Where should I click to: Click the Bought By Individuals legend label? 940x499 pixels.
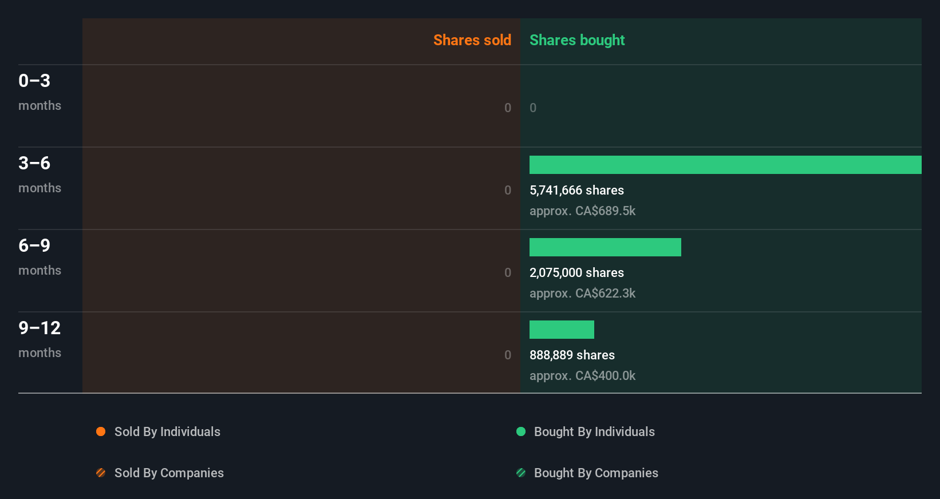click(x=594, y=431)
